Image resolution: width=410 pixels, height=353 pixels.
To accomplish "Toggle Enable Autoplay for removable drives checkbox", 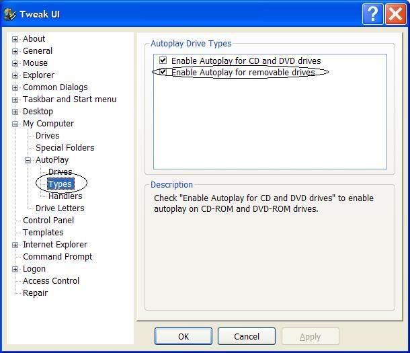I will pos(163,72).
